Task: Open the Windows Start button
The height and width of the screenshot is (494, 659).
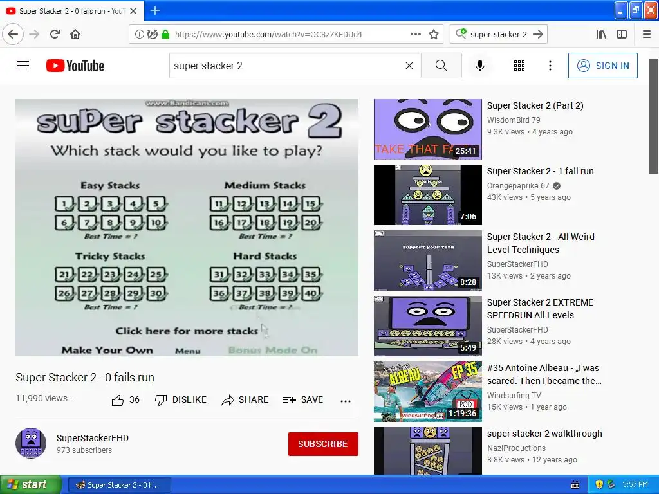Action: click(30, 485)
